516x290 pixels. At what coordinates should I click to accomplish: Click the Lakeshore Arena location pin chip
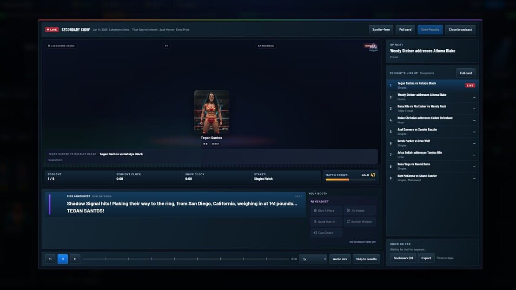point(61,46)
